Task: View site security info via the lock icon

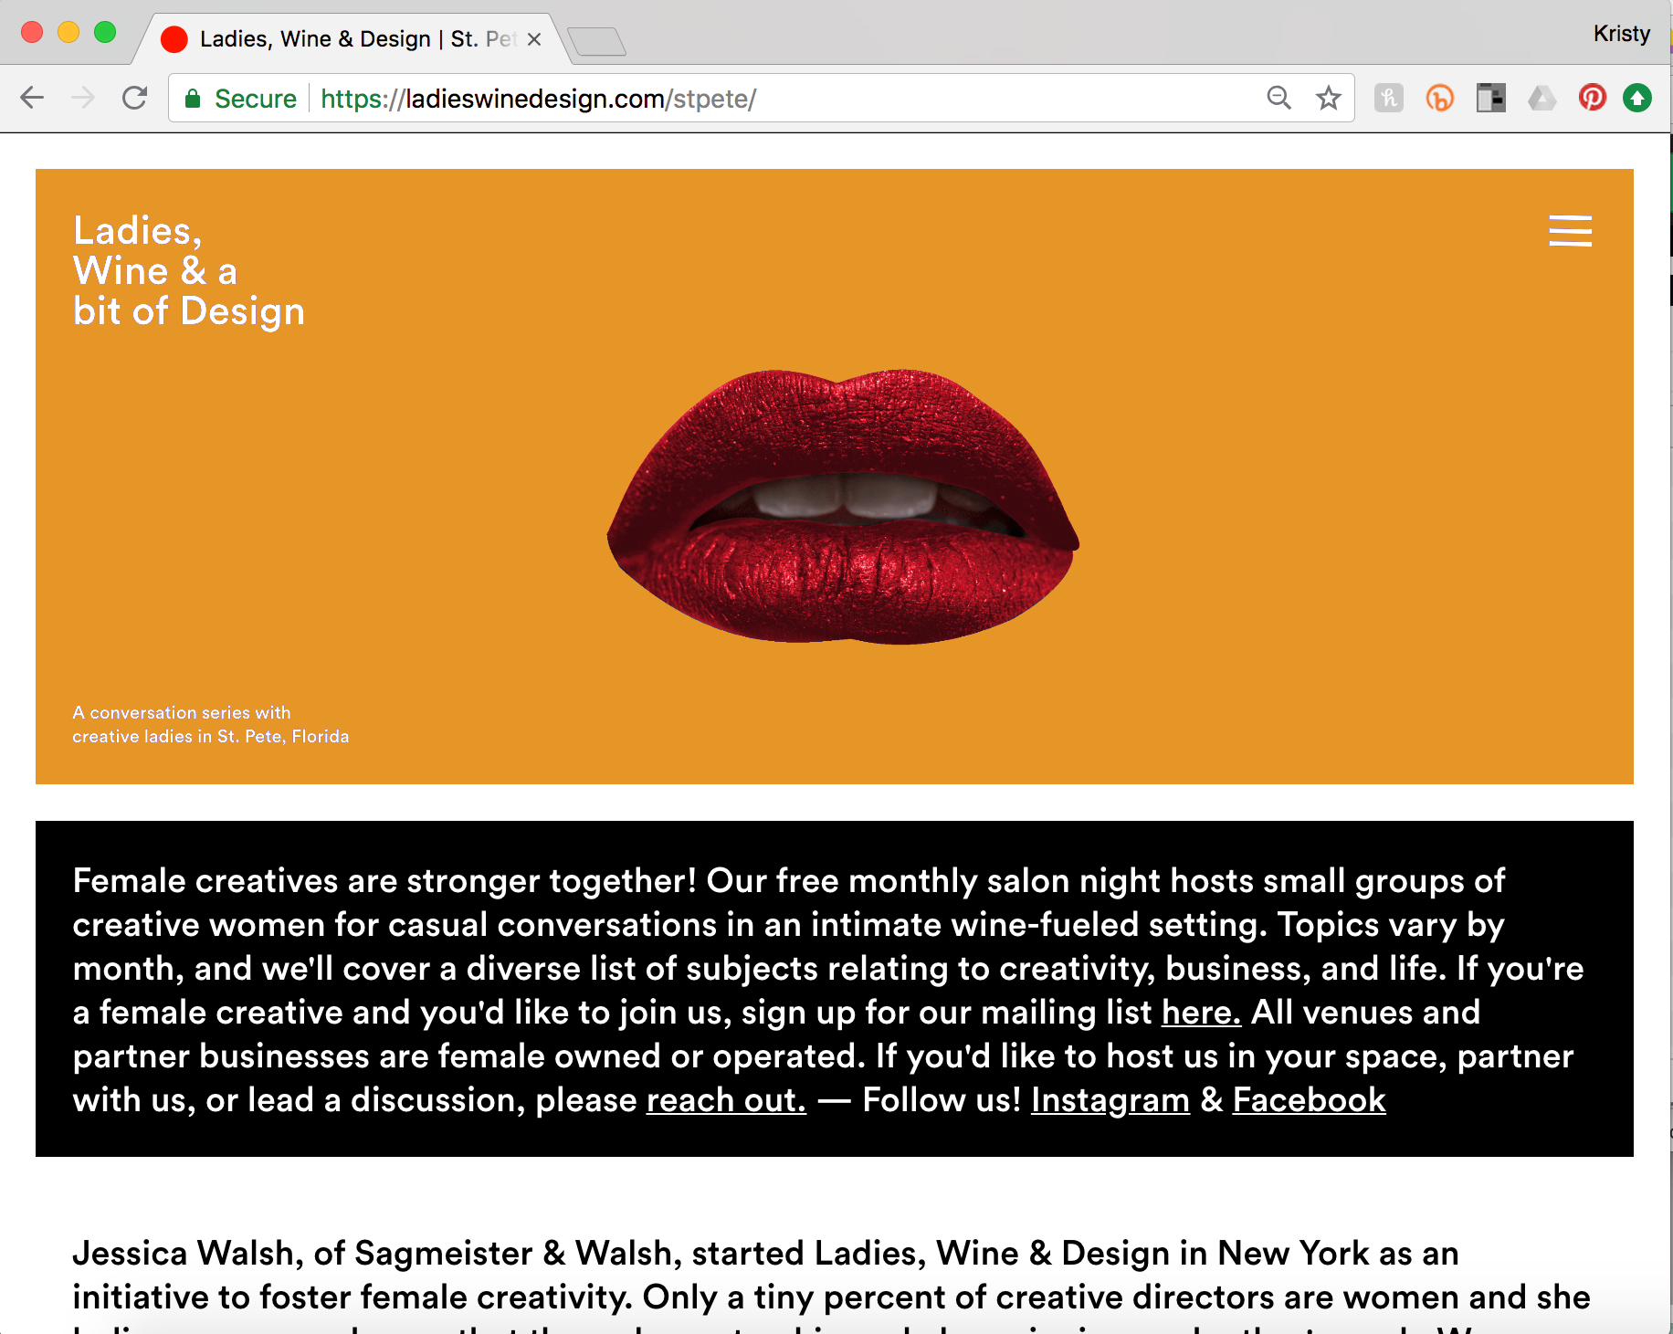Action: (193, 99)
